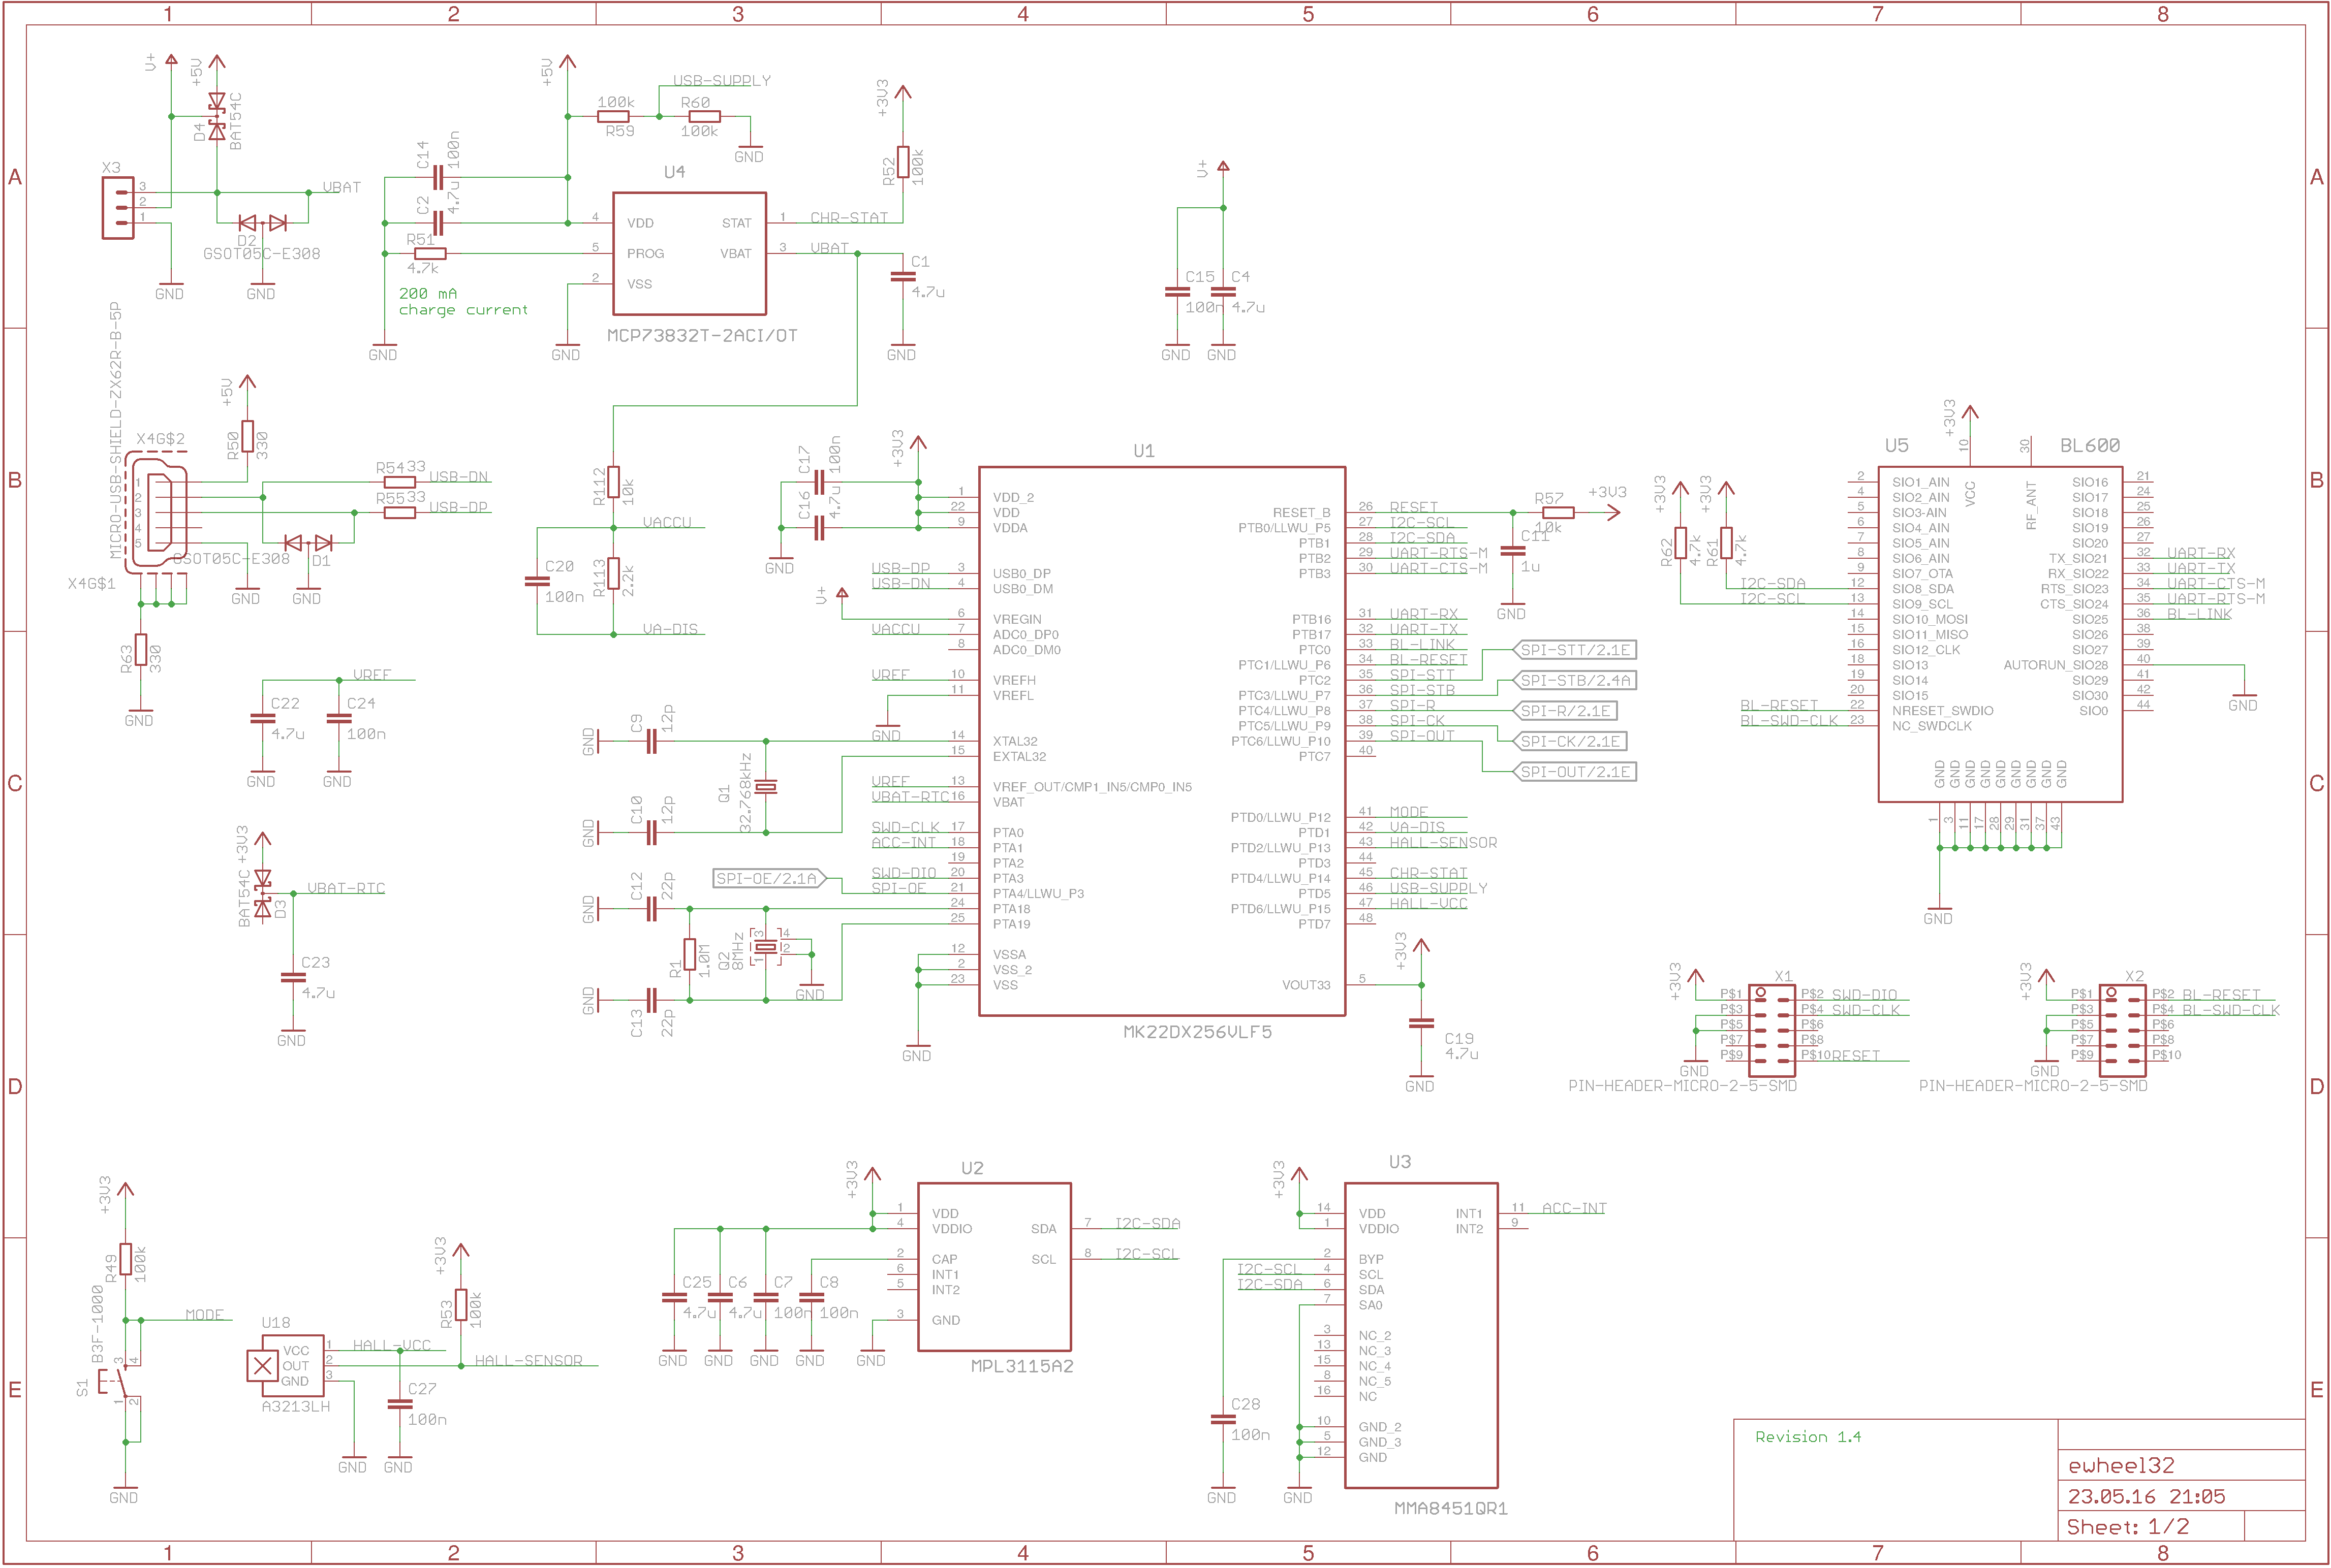
Task: Click resistor R59 symbol
Action: [x=614, y=117]
